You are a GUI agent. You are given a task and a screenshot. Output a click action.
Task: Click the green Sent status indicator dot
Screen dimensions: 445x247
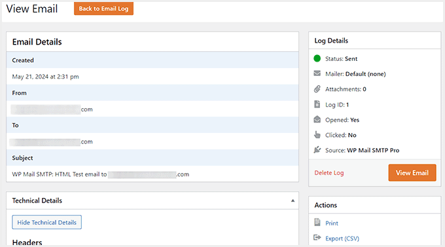click(317, 58)
